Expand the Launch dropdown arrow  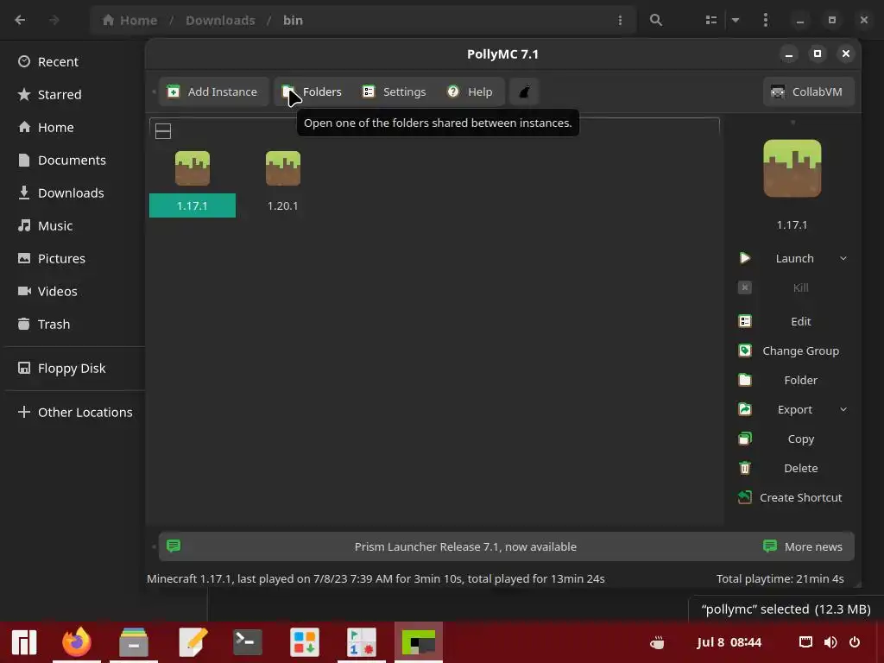[x=843, y=258]
